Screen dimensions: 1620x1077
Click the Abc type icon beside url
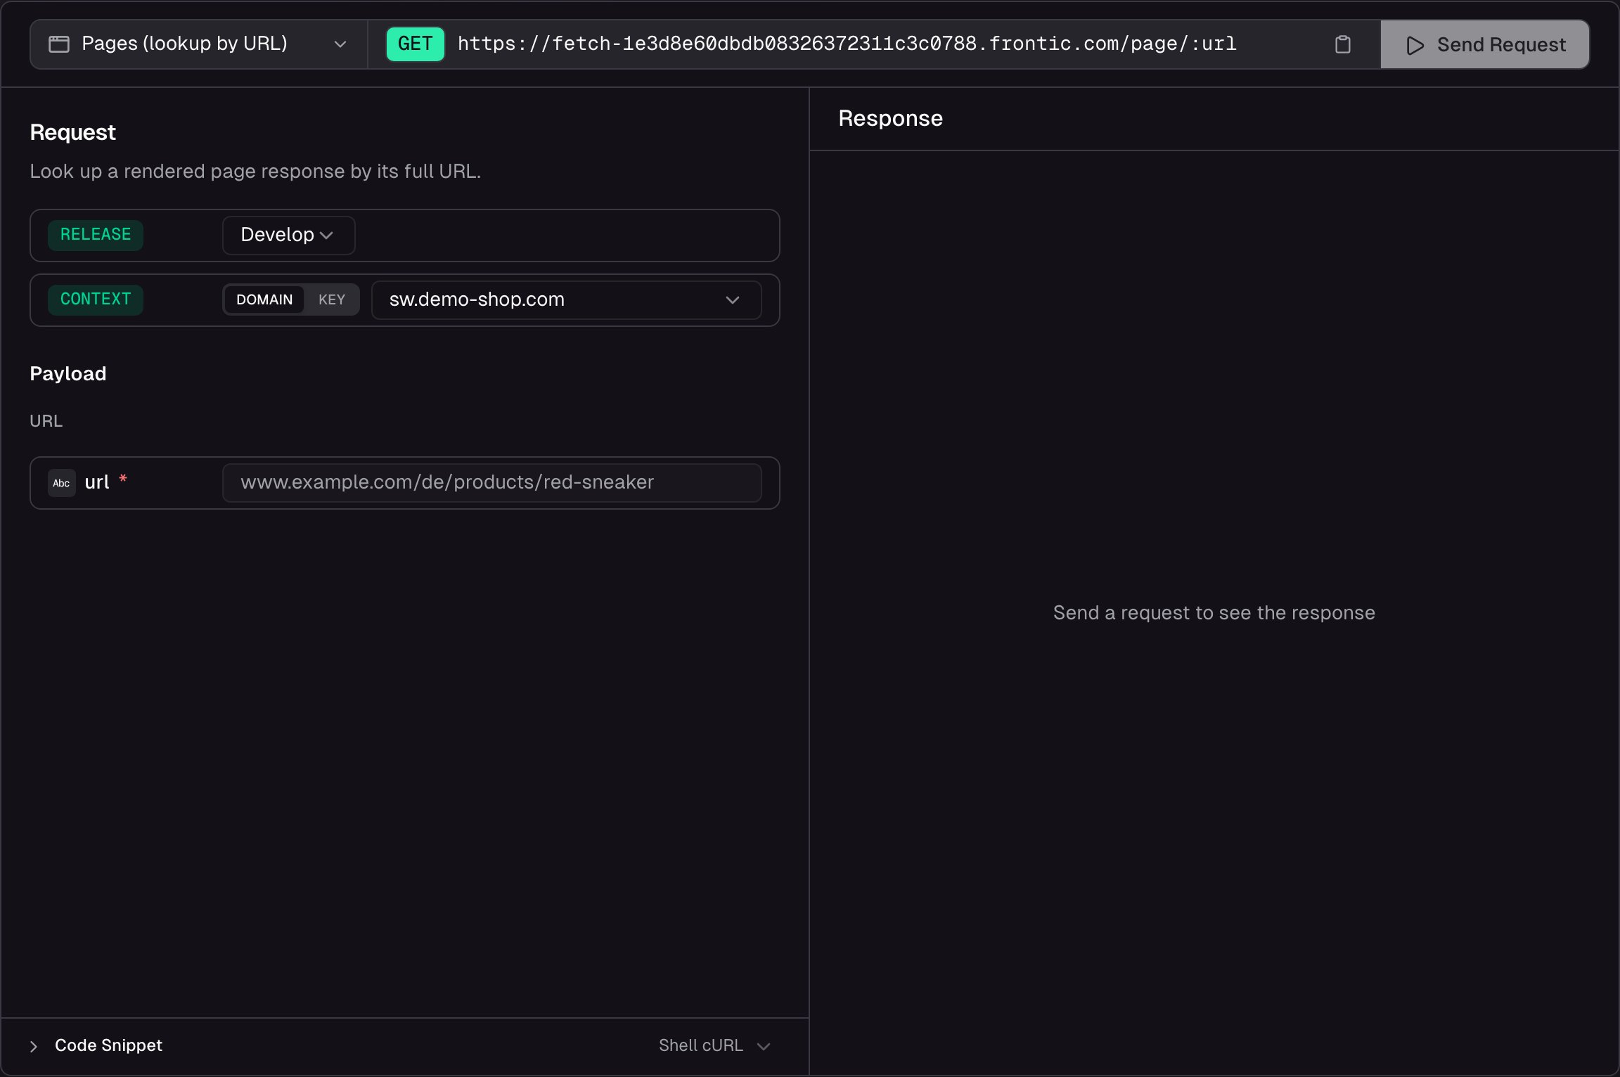coord(61,483)
